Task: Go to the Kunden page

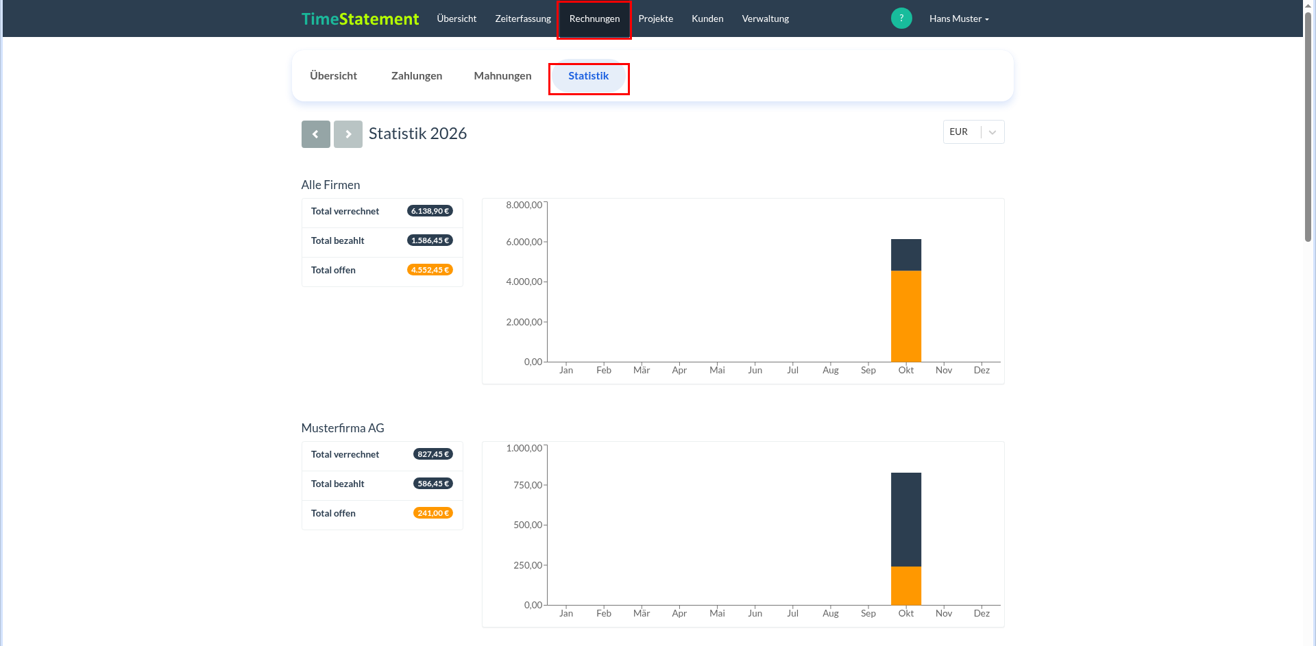Action: click(707, 18)
